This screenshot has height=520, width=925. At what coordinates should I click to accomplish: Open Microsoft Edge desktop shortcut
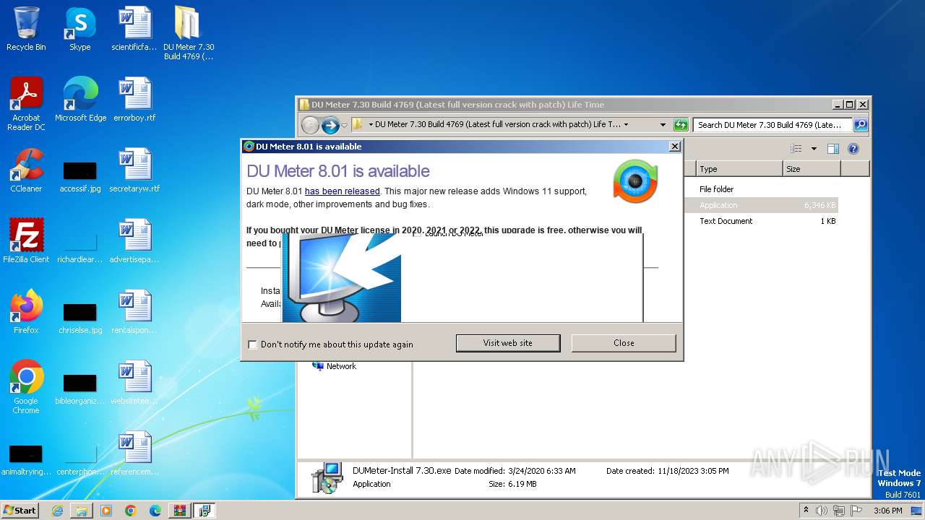tap(80, 100)
